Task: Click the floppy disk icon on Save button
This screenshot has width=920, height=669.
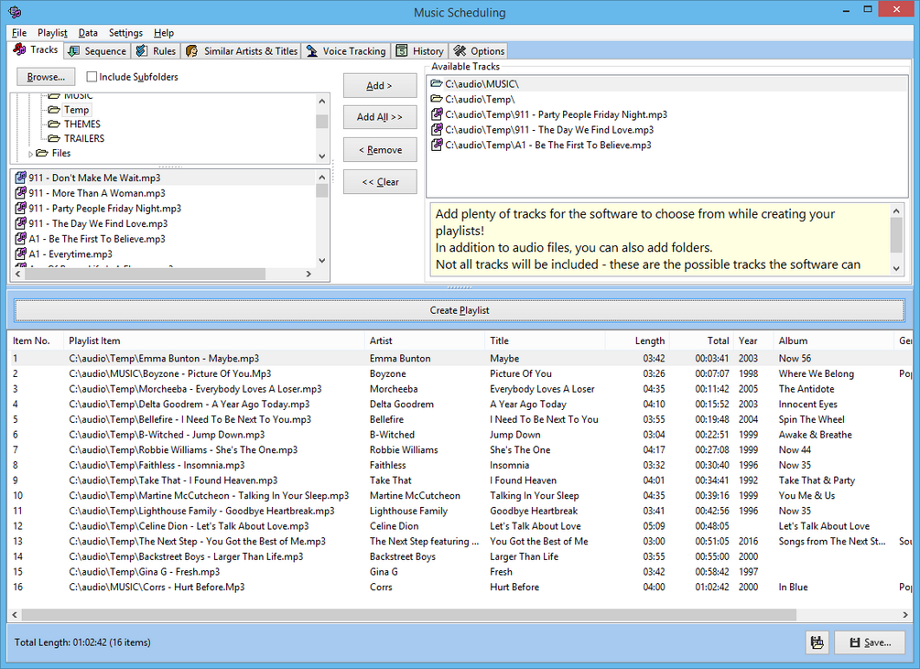Action: click(855, 642)
